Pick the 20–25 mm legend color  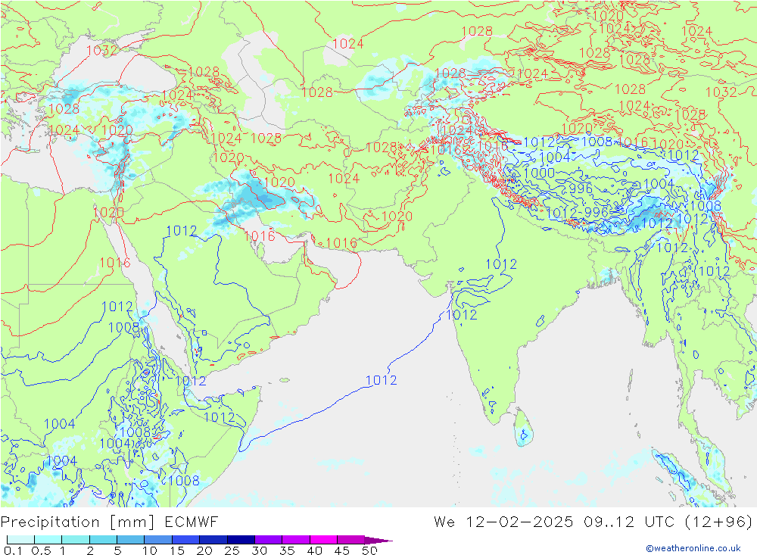click(x=213, y=540)
